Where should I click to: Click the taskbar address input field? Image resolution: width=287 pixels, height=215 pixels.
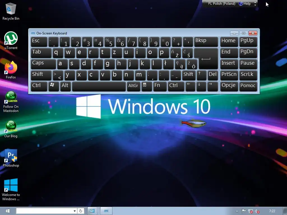coord(45,211)
